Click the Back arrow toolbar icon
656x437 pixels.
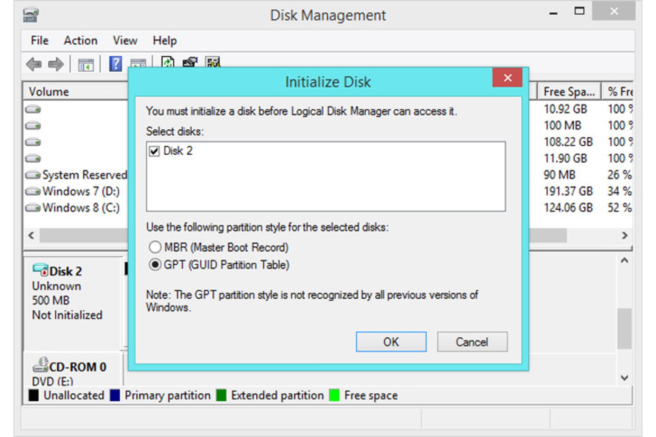(x=34, y=64)
